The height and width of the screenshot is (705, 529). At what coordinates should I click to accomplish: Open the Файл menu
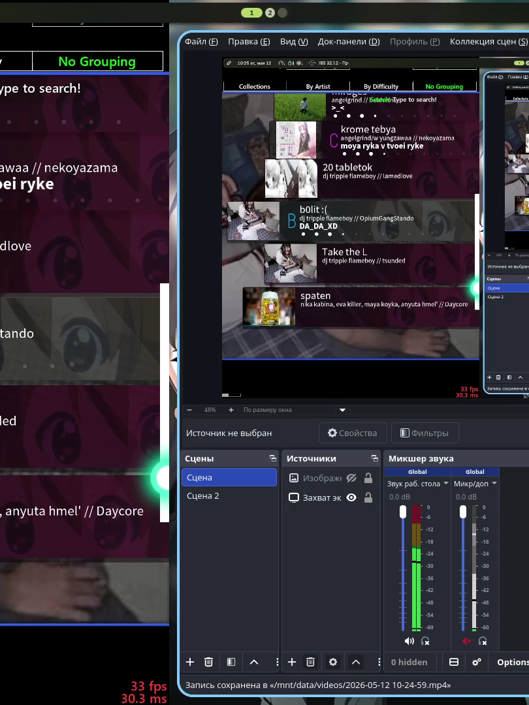[201, 41]
